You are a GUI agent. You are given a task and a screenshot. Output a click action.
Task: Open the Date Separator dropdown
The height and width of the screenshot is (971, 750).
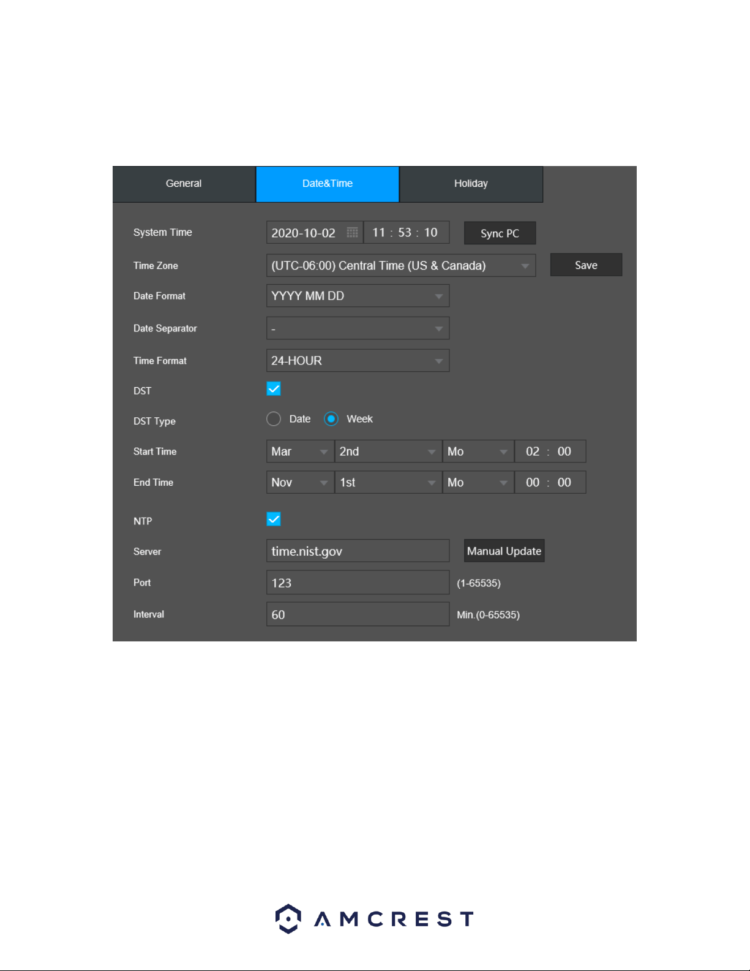click(x=358, y=328)
